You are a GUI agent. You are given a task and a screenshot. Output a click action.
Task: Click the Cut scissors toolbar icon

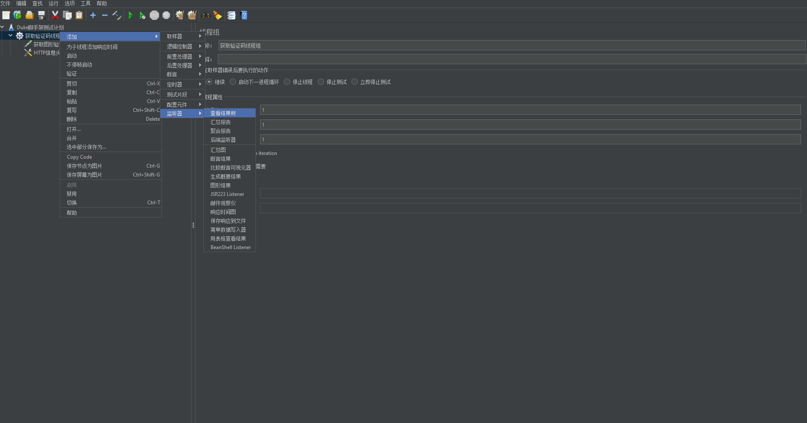(x=55, y=16)
